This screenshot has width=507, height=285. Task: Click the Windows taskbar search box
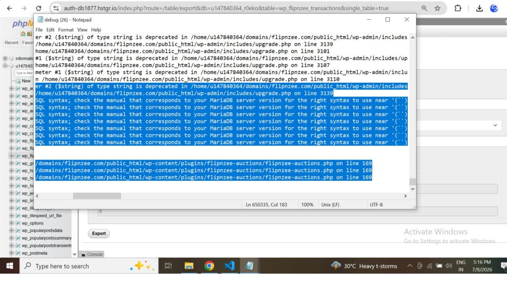pos(89,266)
